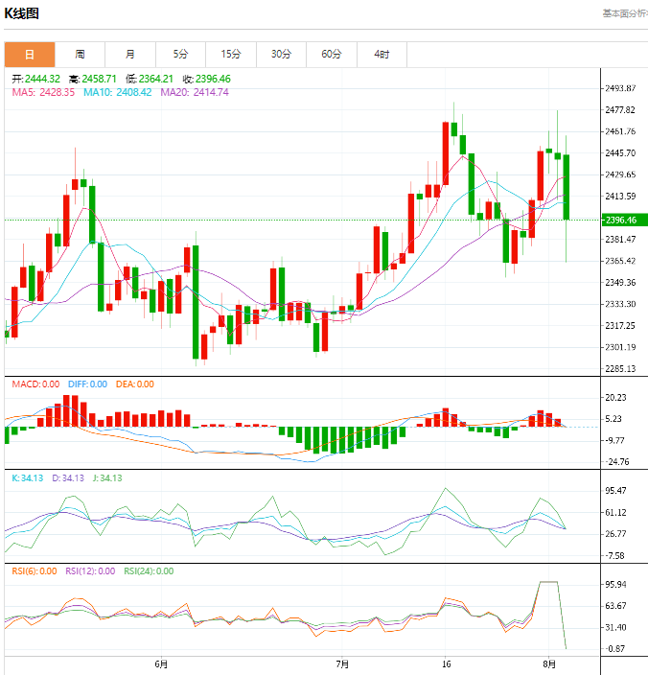Click the MACD: 0.00 indicator label
The height and width of the screenshot is (675, 648).
point(35,384)
